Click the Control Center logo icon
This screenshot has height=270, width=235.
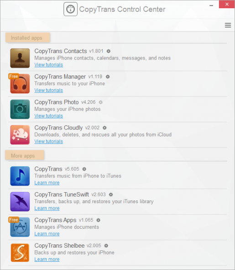click(70, 9)
